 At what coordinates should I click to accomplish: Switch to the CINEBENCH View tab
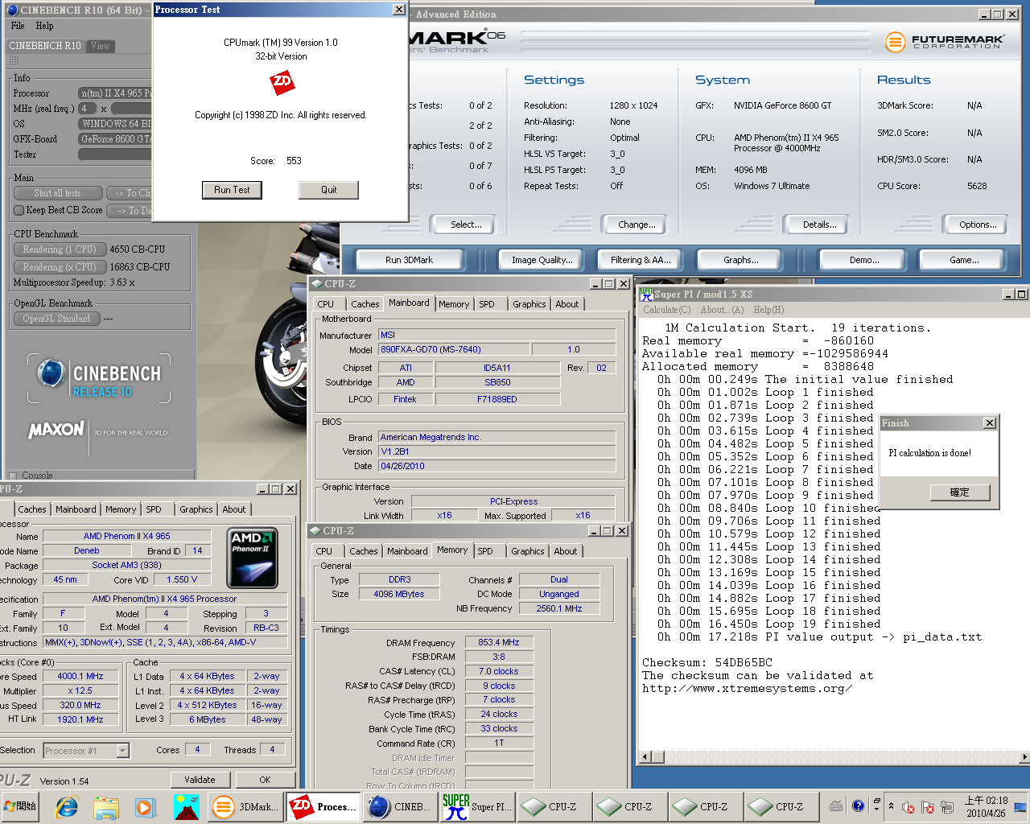(x=101, y=46)
